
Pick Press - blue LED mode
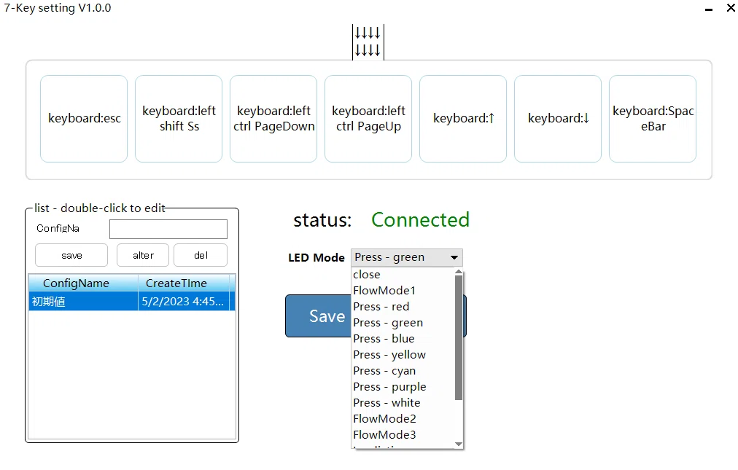[x=404, y=338]
